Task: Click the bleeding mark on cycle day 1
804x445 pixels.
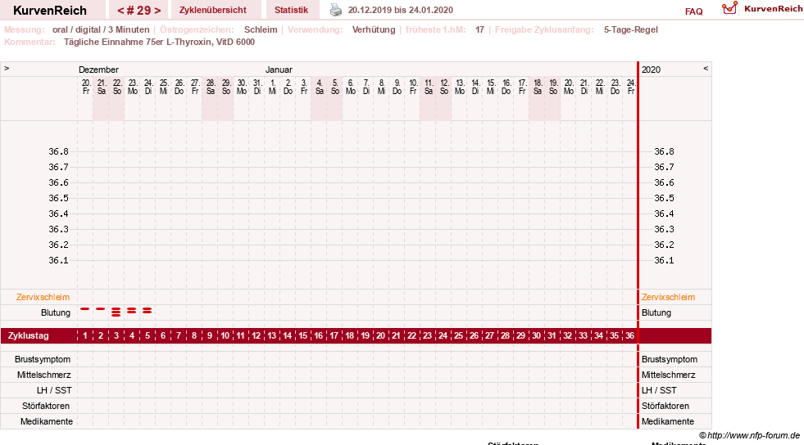Action: coord(85,309)
